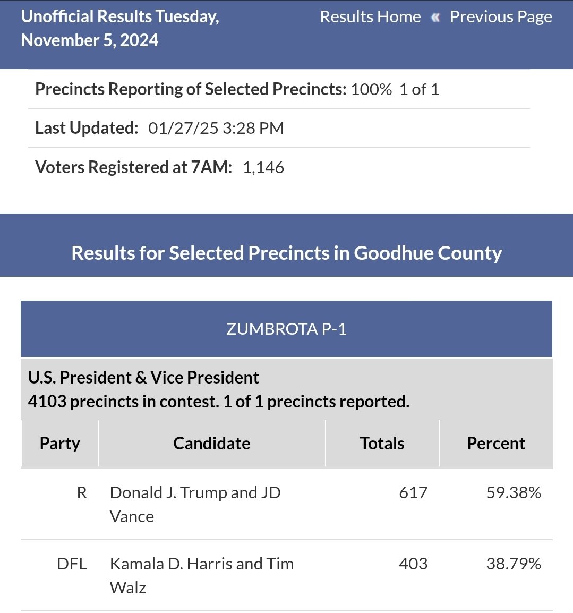Image resolution: width=573 pixels, height=613 pixels.
Task: Select the ZUMBROTA P-1 precinct header
Action: coord(287,329)
